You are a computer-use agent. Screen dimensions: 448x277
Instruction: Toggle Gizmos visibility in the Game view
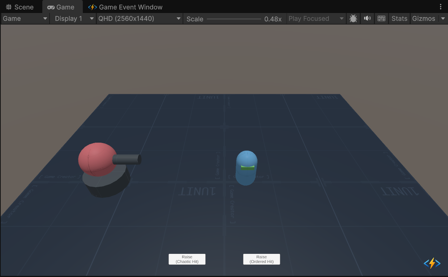click(x=423, y=19)
